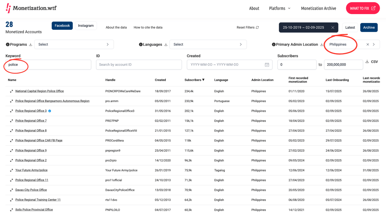Focus the Keyword field containing police
The width and height of the screenshot is (386, 217).
click(48, 65)
